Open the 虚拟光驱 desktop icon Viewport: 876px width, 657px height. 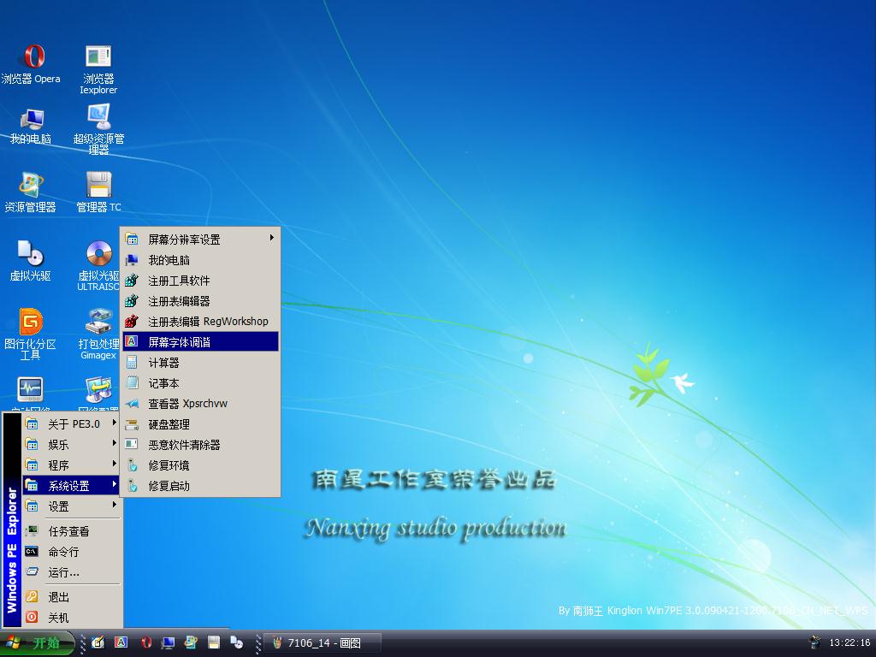coord(31,261)
